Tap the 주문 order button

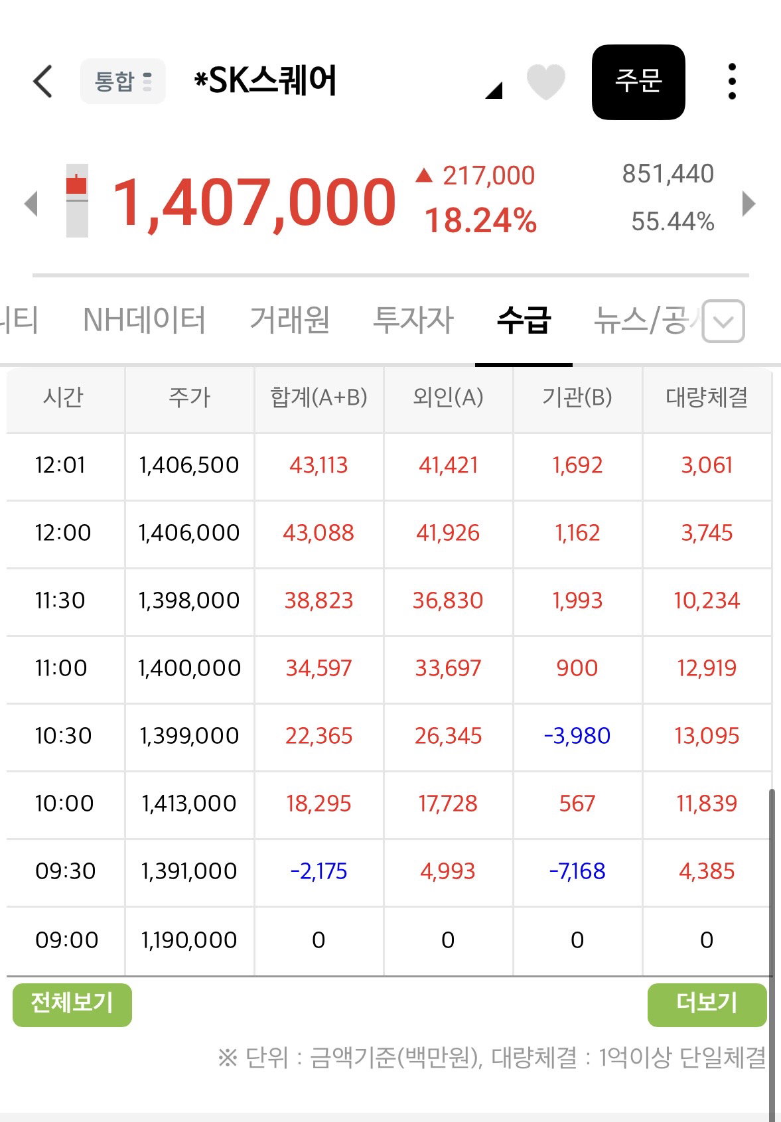click(638, 82)
